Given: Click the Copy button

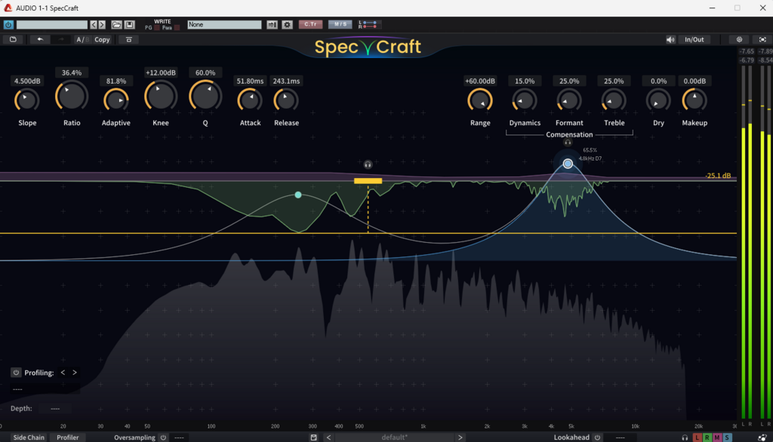Looking at the screenshot, I should [102, 39].
